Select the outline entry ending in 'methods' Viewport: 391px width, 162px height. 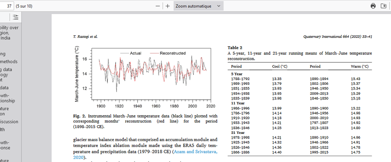[x=8, y=62]
